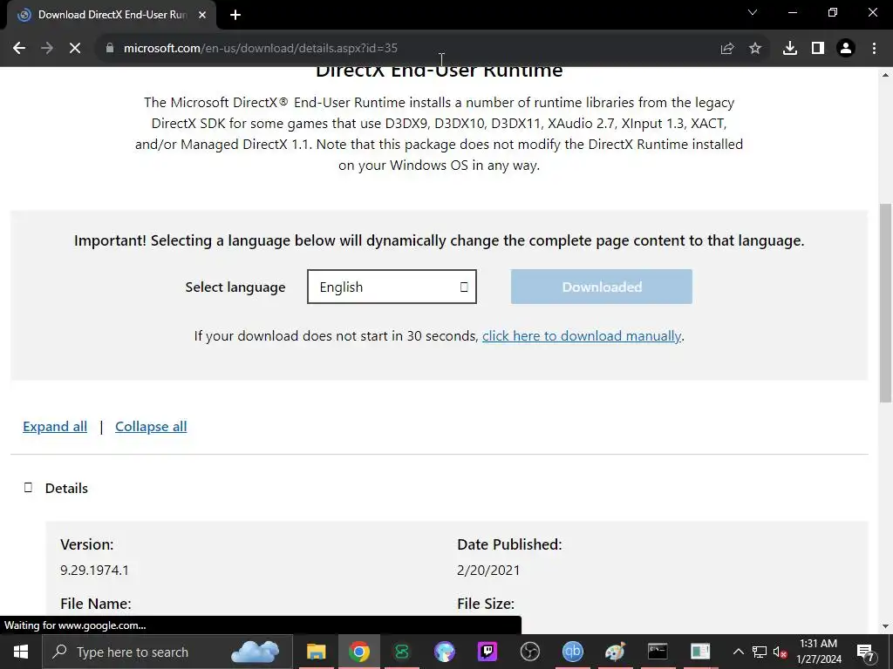Click the weather cloud widget in taskbar
The width and height of the screenshot is (893, 669).
(x=256, y=652)
